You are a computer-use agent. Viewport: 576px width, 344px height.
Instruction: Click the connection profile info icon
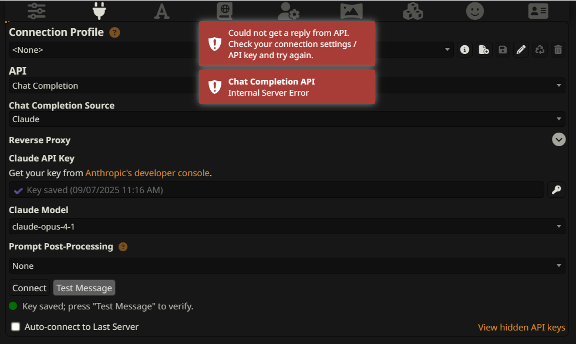(x=464, y=49)
